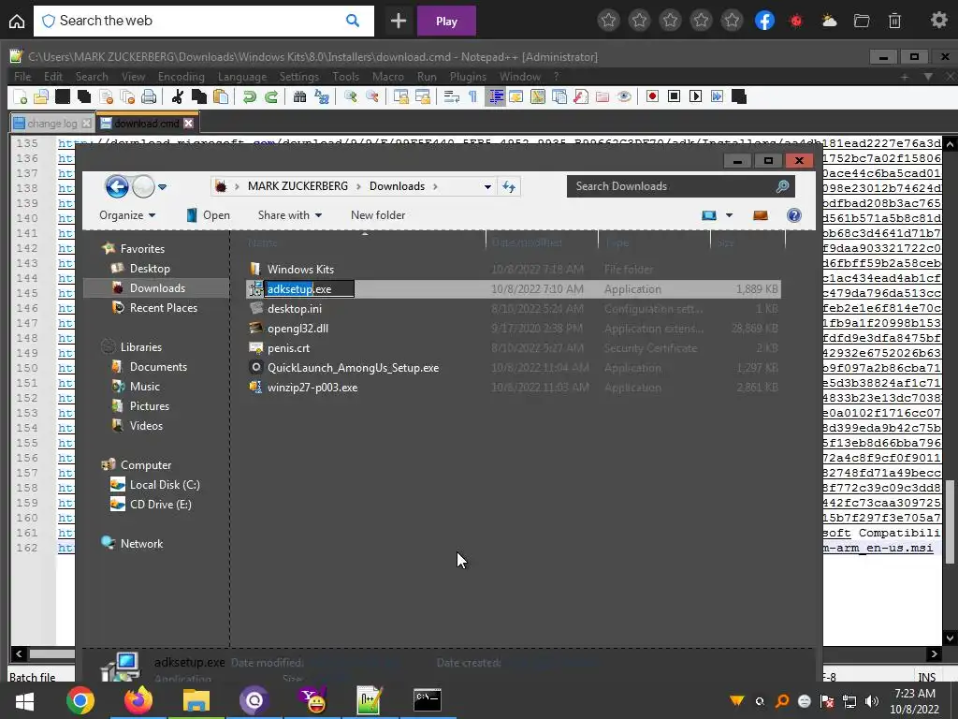The image size is (958, 719).
Task: Click the Refresh button beside address bar
Action: 509,186
